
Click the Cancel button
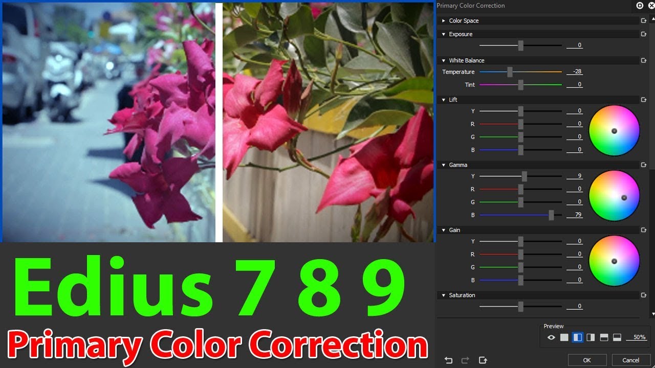coord(631,360)
